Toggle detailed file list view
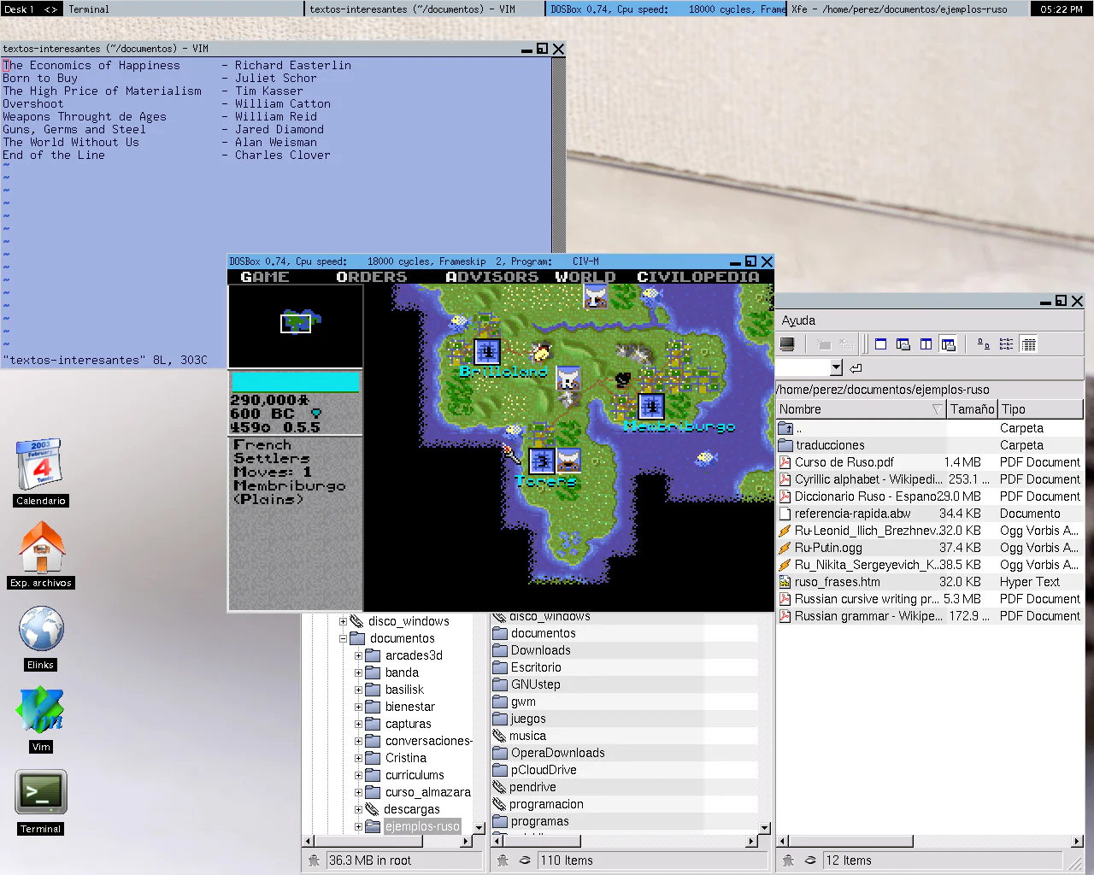 [x=1028, y=344]
